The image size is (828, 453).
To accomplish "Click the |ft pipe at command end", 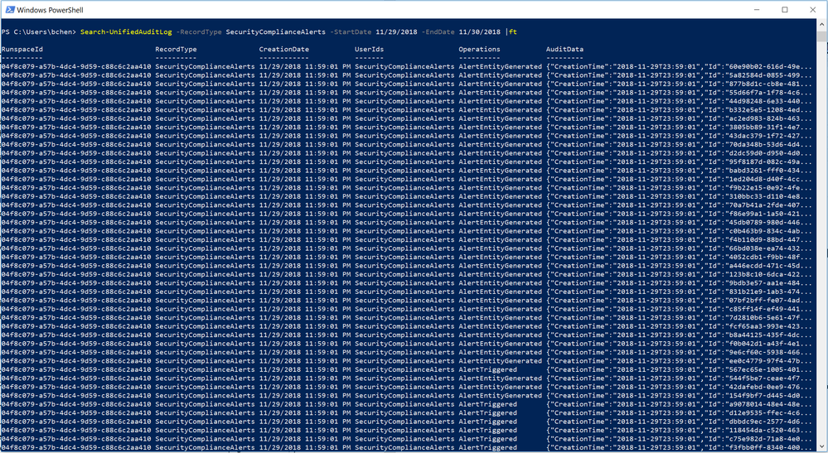I will click(511, 32).
